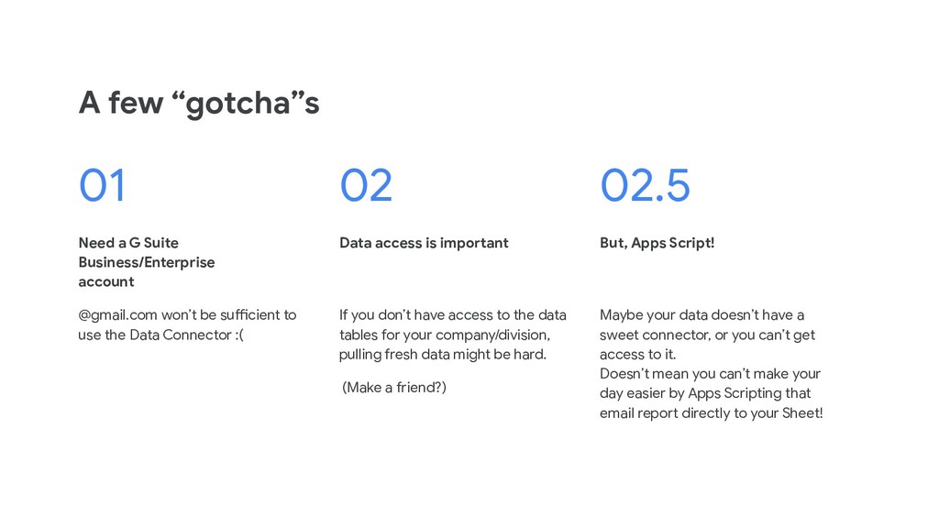Click Doesn't mean you can't make your
Image resolution: width=939 pixels, height=528 pixels.
click(x=711, y=374)
